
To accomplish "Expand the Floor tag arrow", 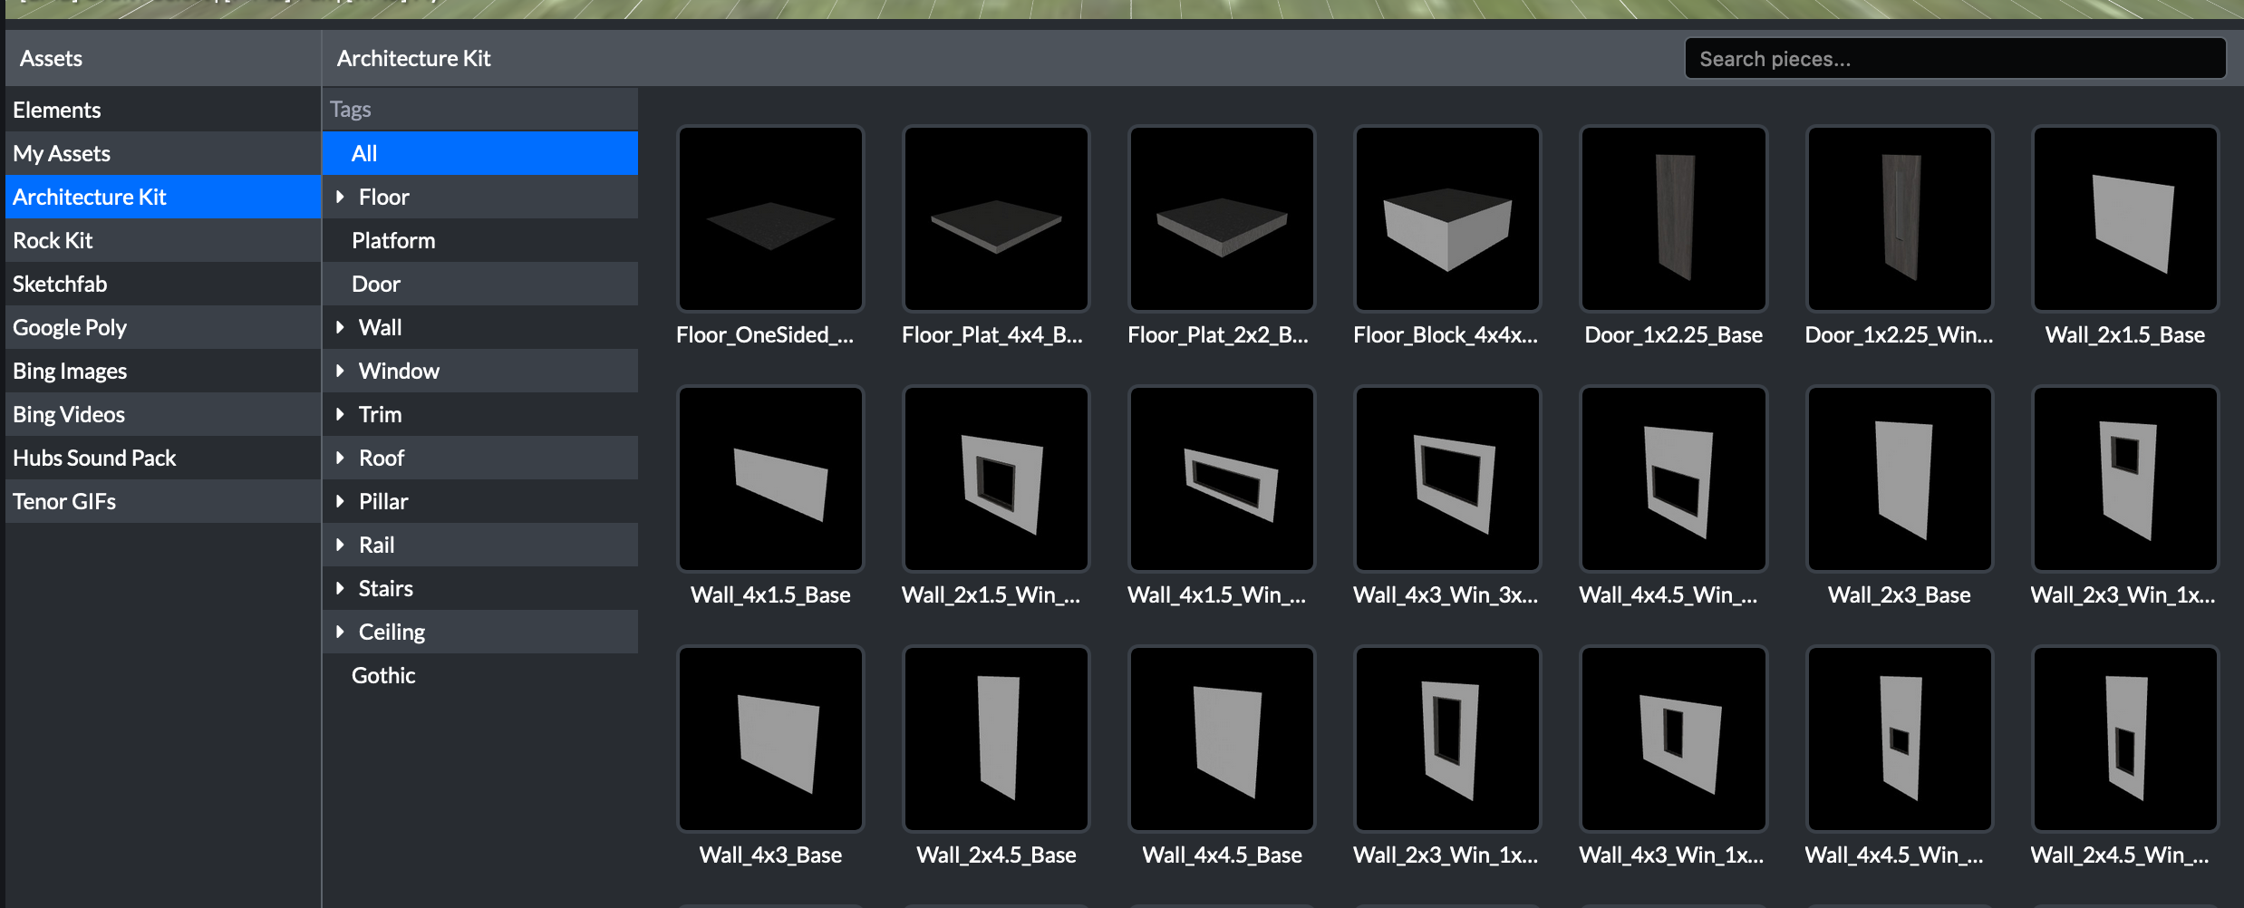I will 341,197.
